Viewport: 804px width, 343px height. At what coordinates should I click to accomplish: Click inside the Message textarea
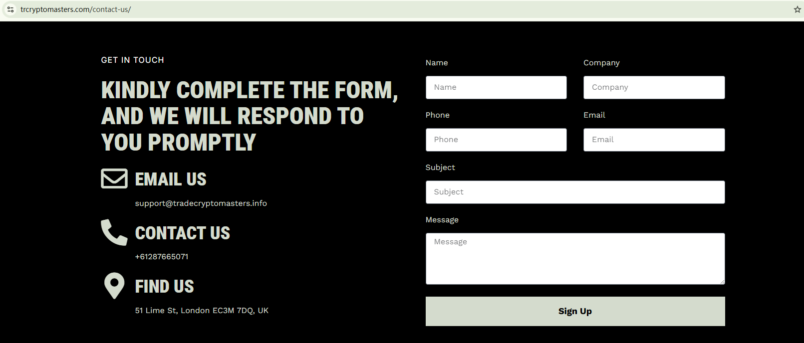coord(575,259)
